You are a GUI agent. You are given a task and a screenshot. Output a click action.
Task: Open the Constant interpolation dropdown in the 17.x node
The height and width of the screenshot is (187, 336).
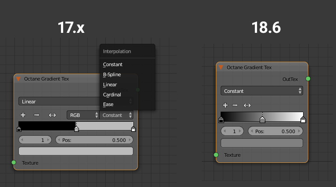click(116, 115)
